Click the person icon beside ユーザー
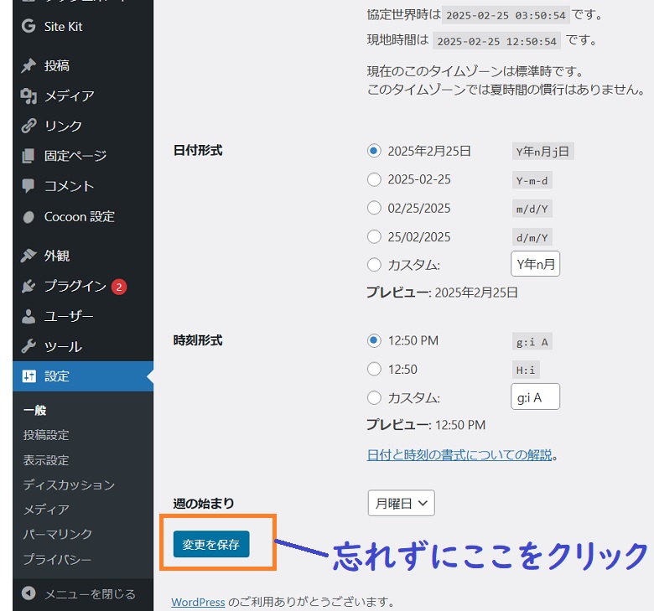This screenshot has width=654, height=611. point(29,316)
